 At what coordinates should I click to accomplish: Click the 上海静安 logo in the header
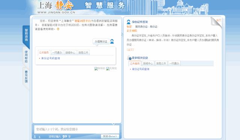[56, 5]
